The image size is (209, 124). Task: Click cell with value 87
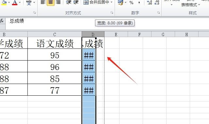click(14, 90)
